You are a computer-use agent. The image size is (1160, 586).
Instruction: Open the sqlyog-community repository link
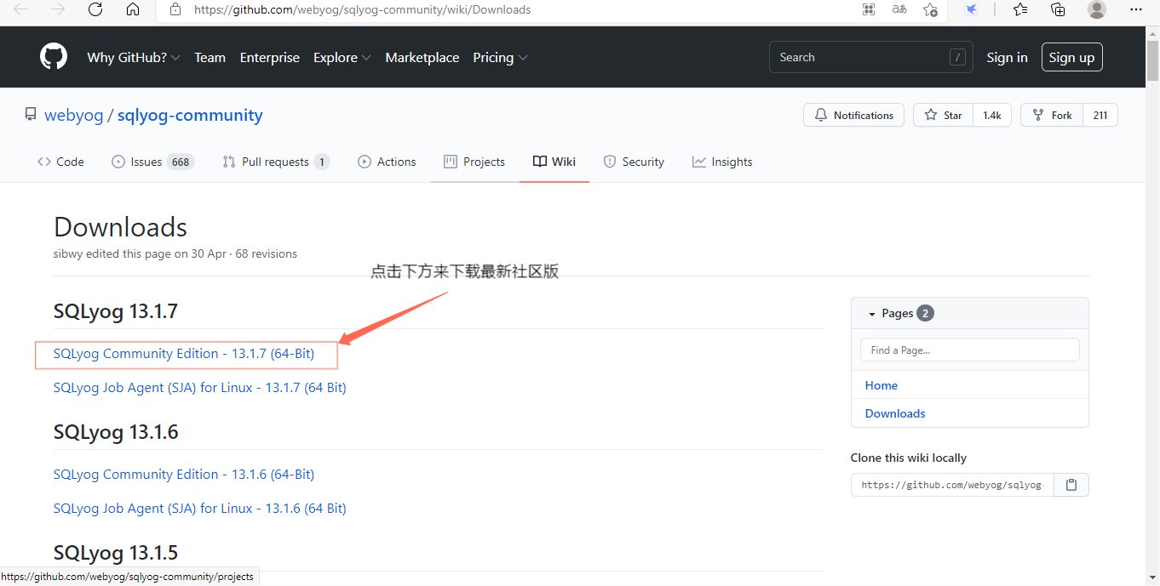point(190,115)
